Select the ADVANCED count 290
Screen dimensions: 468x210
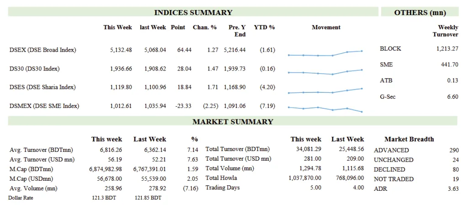tap(453, 150)
